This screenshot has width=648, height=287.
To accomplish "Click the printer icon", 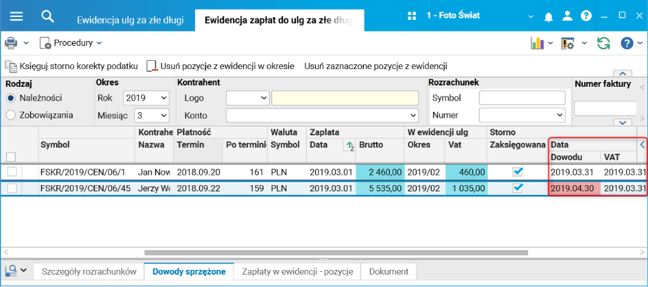I will tap(12, 43).
